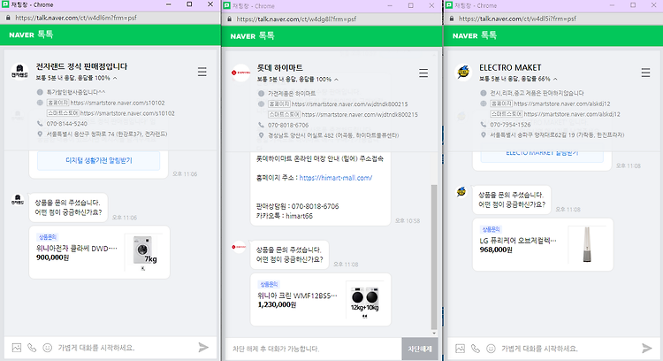Collapse 전자랜드 store info with response-rate chevron
Image resolution: width=663 pixels, height=361 pixels.
(115, 78)
